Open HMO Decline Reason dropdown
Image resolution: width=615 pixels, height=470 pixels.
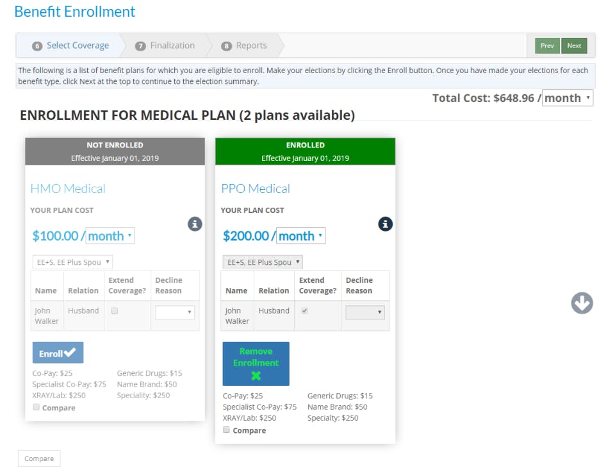pos(175,312)
